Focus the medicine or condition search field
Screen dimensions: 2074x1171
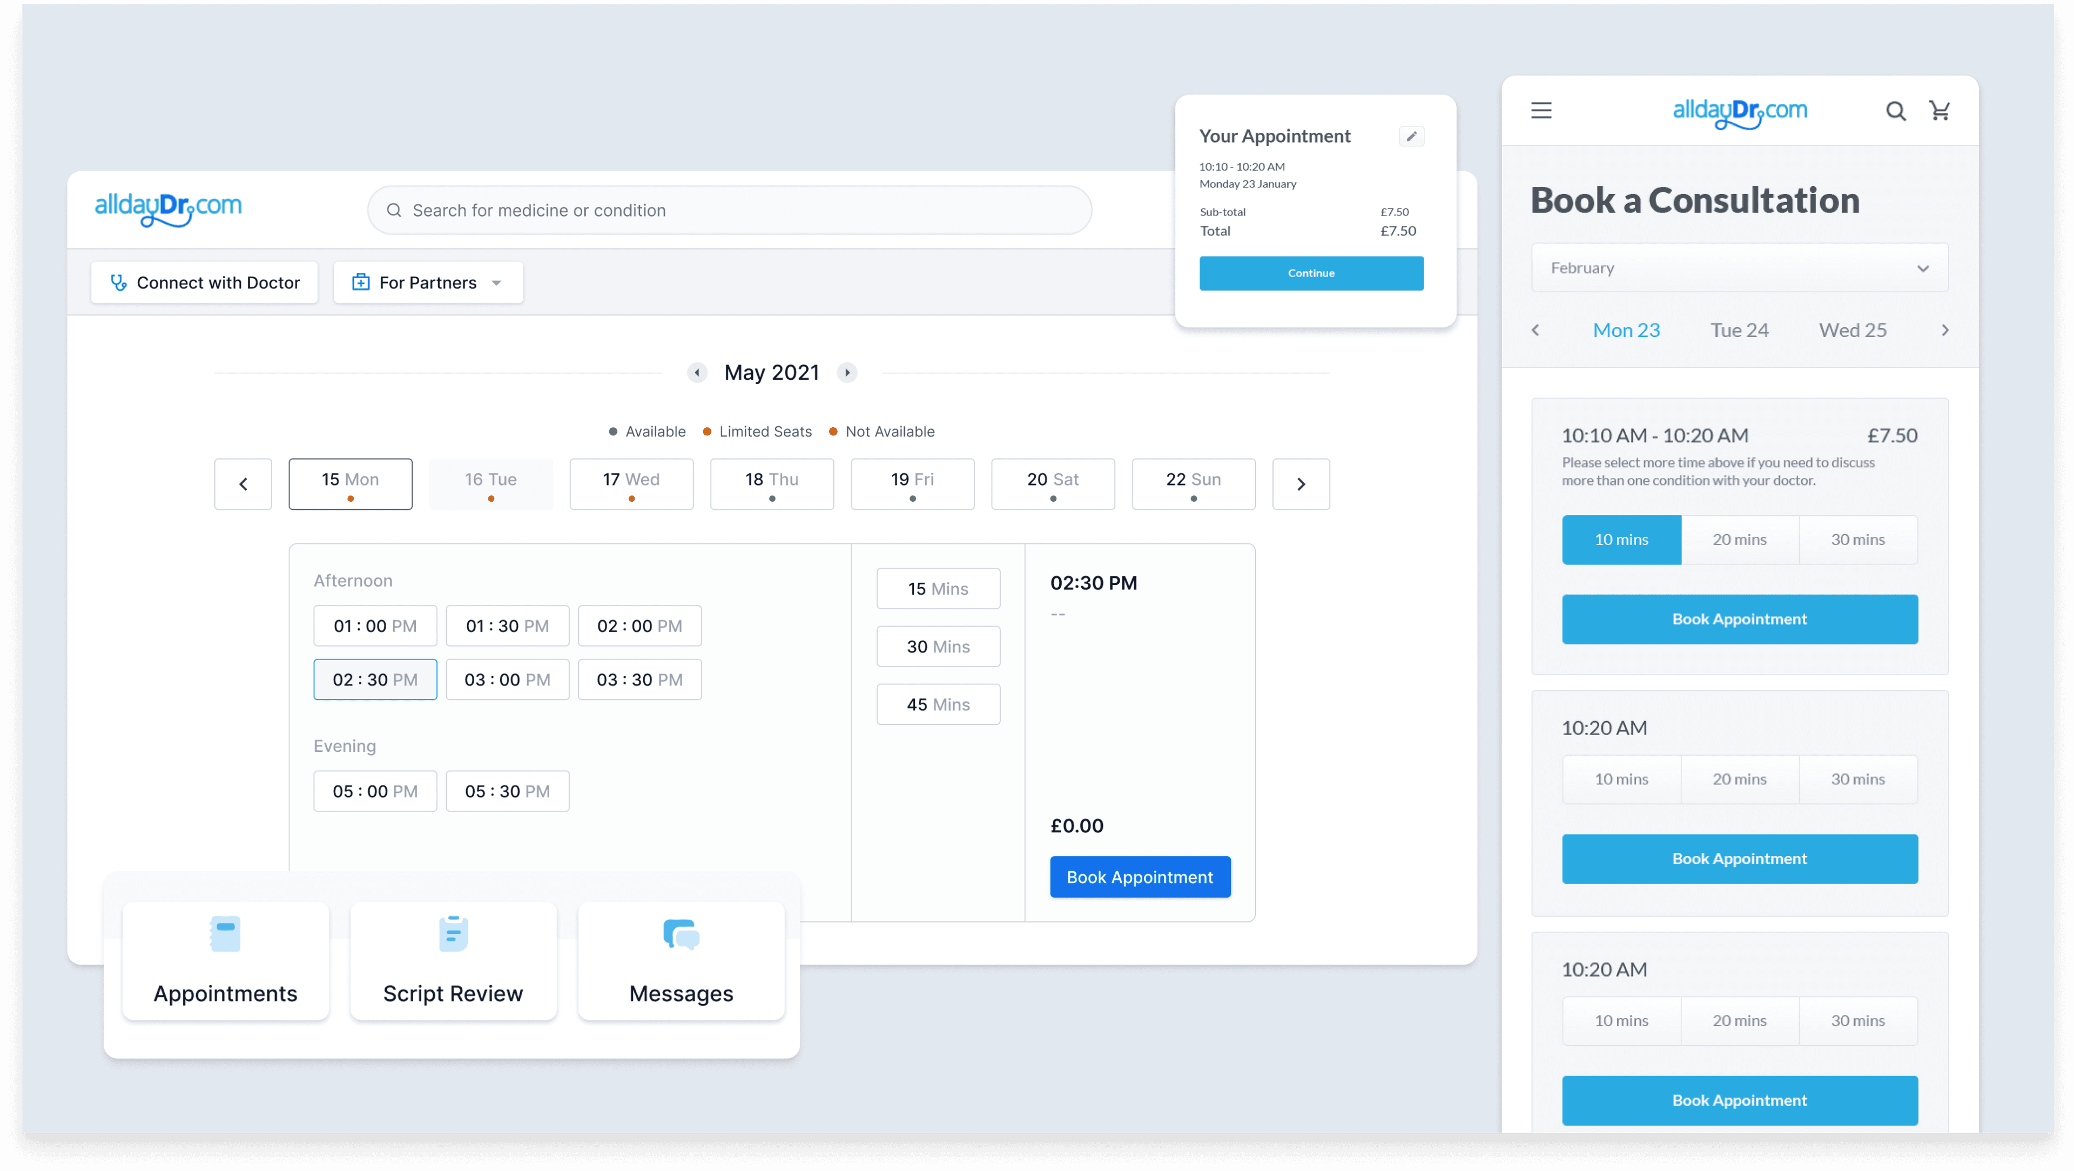click(x=730, y=210)
